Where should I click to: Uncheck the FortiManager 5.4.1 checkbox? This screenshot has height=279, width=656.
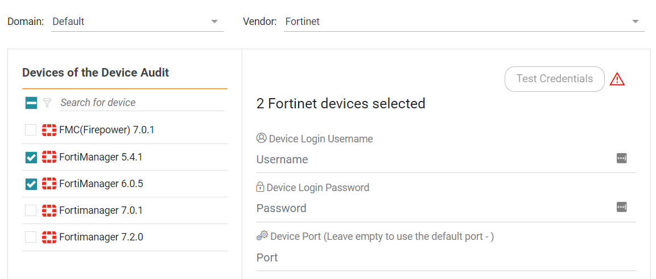point(31,158)
